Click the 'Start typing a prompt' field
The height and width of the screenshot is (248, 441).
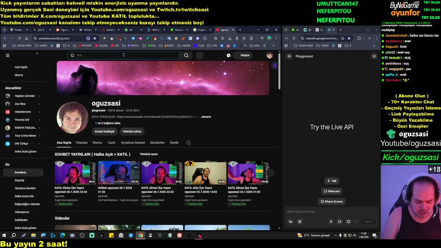coord(331,211)
